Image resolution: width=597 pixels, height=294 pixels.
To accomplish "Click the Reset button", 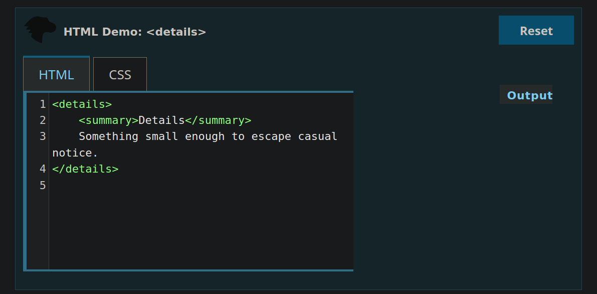I will point(536,30).
